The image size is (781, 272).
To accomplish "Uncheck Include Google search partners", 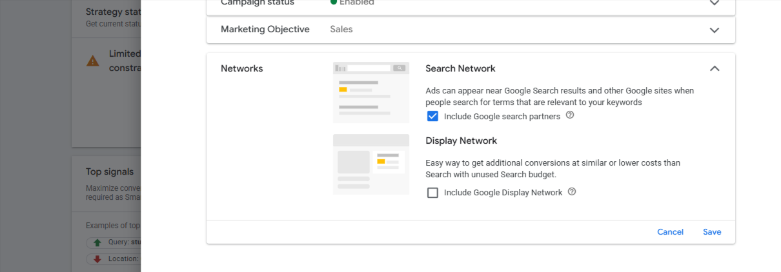I will click(x=432, y=116).
